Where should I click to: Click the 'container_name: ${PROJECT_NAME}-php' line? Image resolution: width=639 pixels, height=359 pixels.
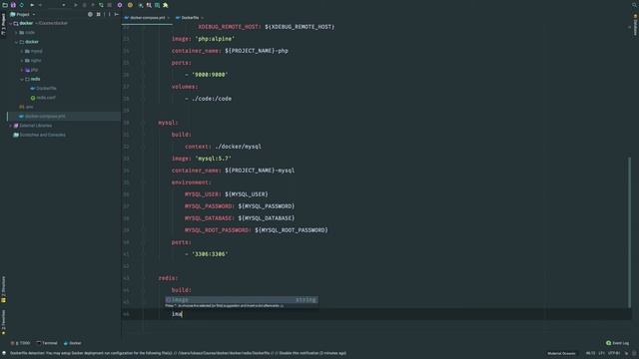click(x=230, y=51)
